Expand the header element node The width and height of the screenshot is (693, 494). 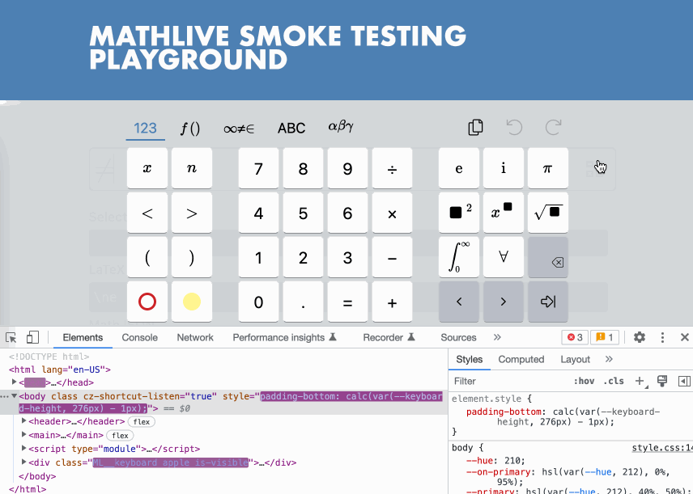click(23, 421)
